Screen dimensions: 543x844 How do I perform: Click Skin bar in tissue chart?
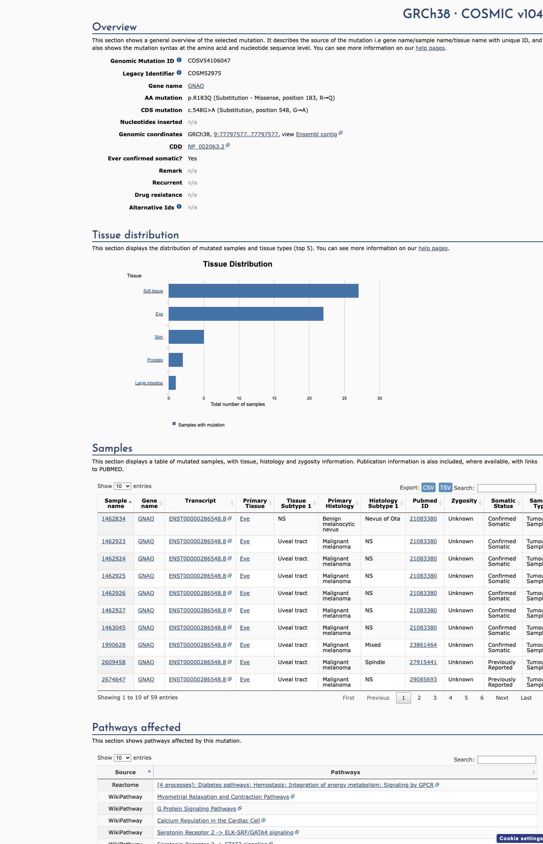tap(186, 337)
